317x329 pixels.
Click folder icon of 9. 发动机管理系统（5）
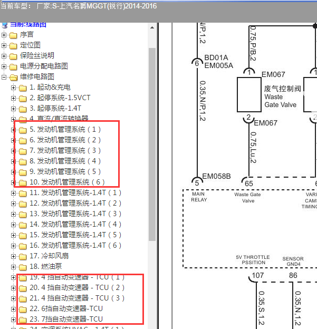coord(23,172)
